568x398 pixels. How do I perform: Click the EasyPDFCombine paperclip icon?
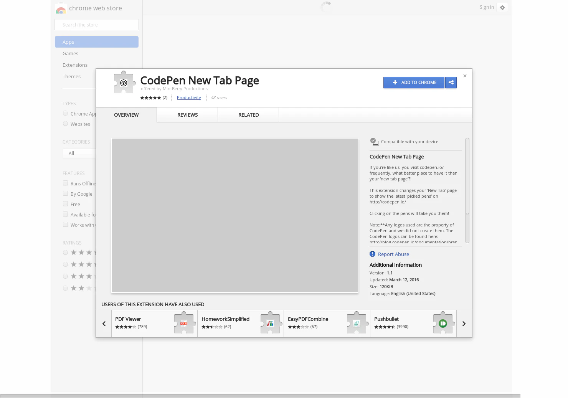(357, 323)
